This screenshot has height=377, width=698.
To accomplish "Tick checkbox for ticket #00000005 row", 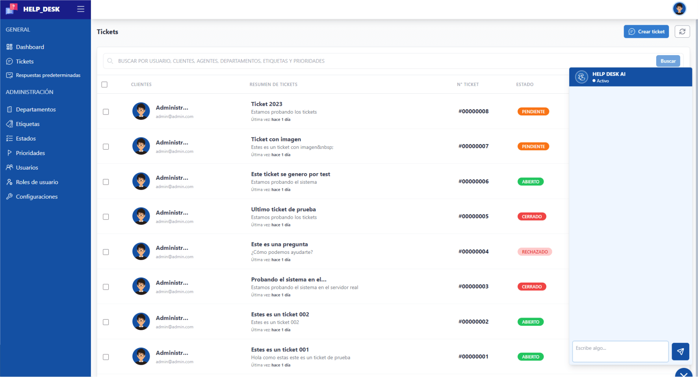I will click(106, 217).
